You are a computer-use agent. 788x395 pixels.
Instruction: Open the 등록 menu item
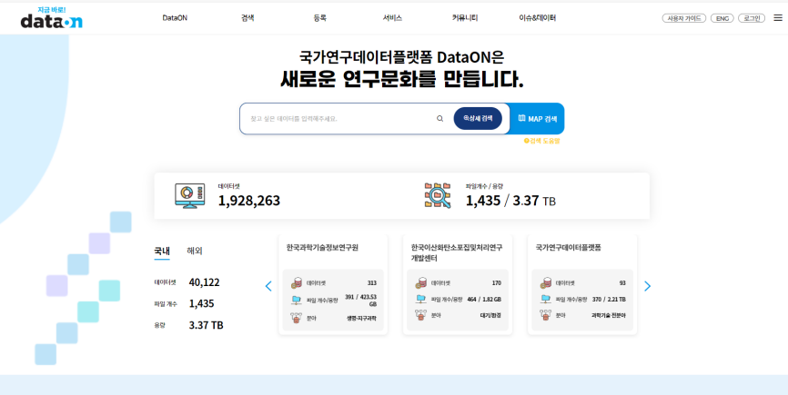pos(319,18)
